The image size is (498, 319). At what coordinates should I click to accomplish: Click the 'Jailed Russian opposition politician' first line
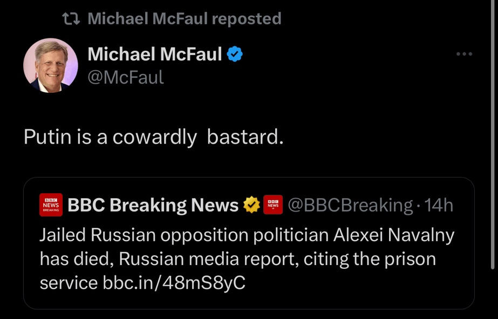pos(183,236)
